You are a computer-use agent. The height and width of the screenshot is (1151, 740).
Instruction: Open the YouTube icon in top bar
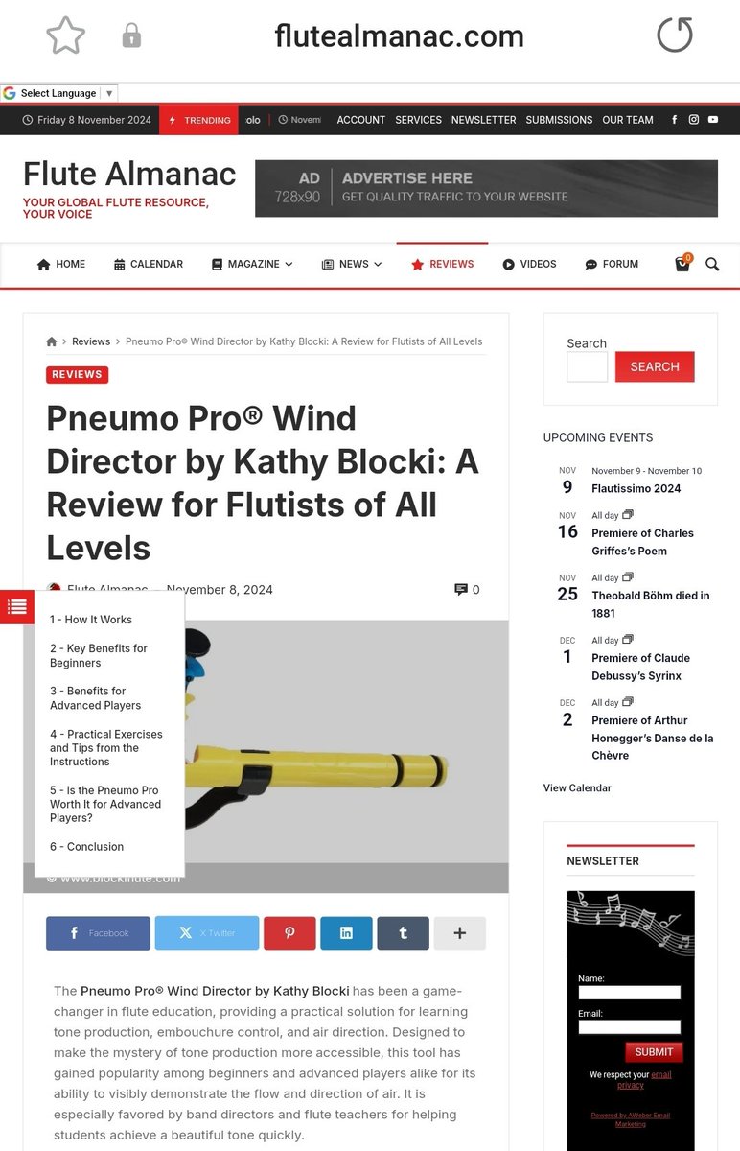pos(713,120)
